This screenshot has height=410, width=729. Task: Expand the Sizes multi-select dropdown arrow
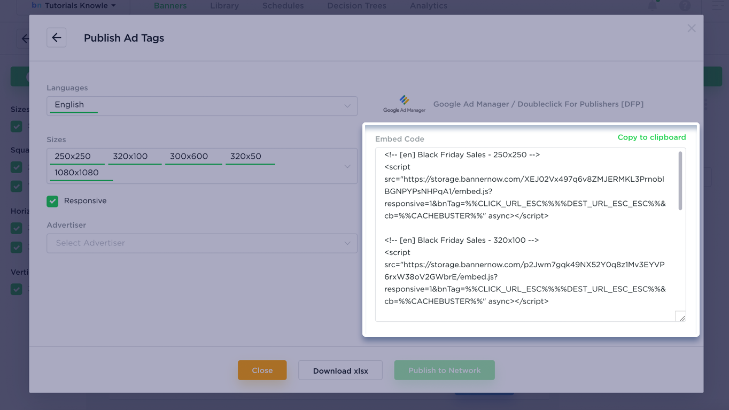(x=347, y=166)
